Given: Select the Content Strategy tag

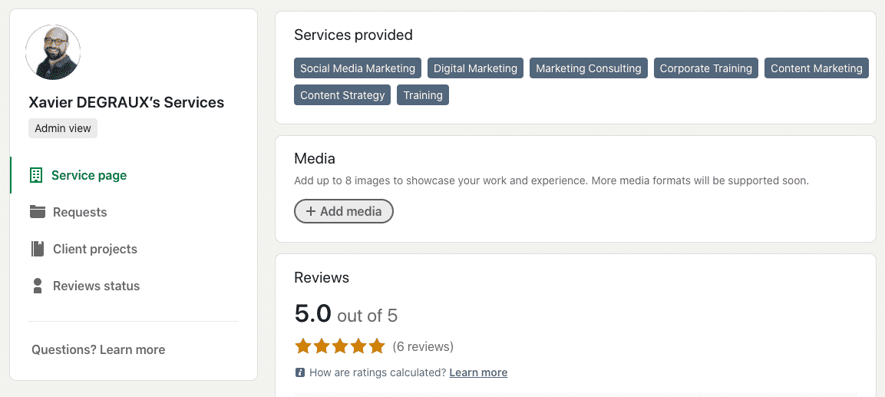Looking at the screenshot, I should [x=342, y=95].
